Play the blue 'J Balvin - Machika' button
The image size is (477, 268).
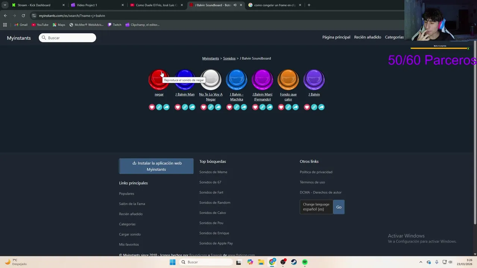[237, 80]
